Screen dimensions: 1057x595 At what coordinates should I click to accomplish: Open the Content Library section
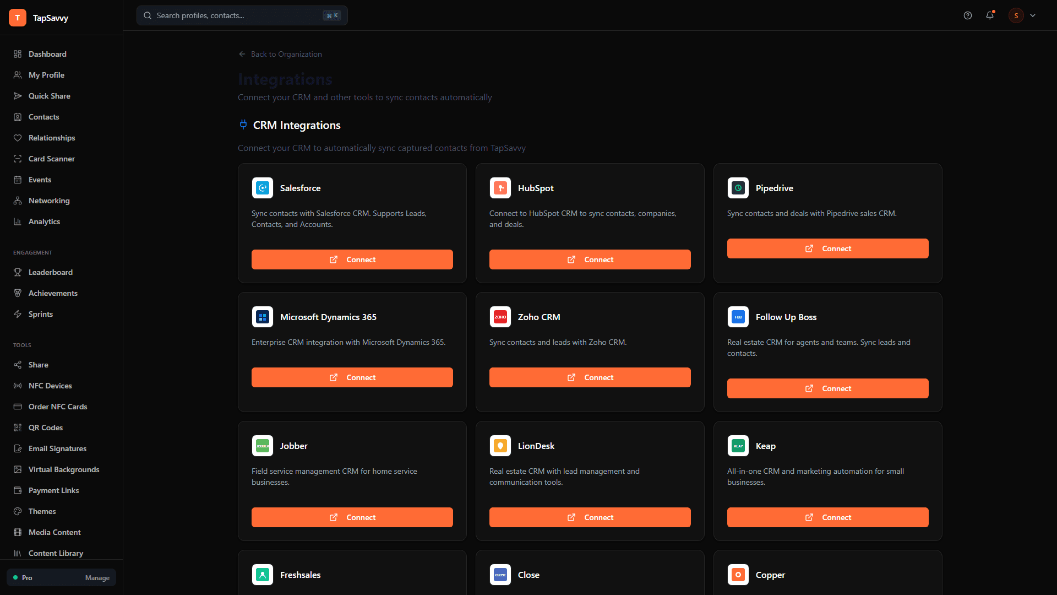tap(56, 553)
